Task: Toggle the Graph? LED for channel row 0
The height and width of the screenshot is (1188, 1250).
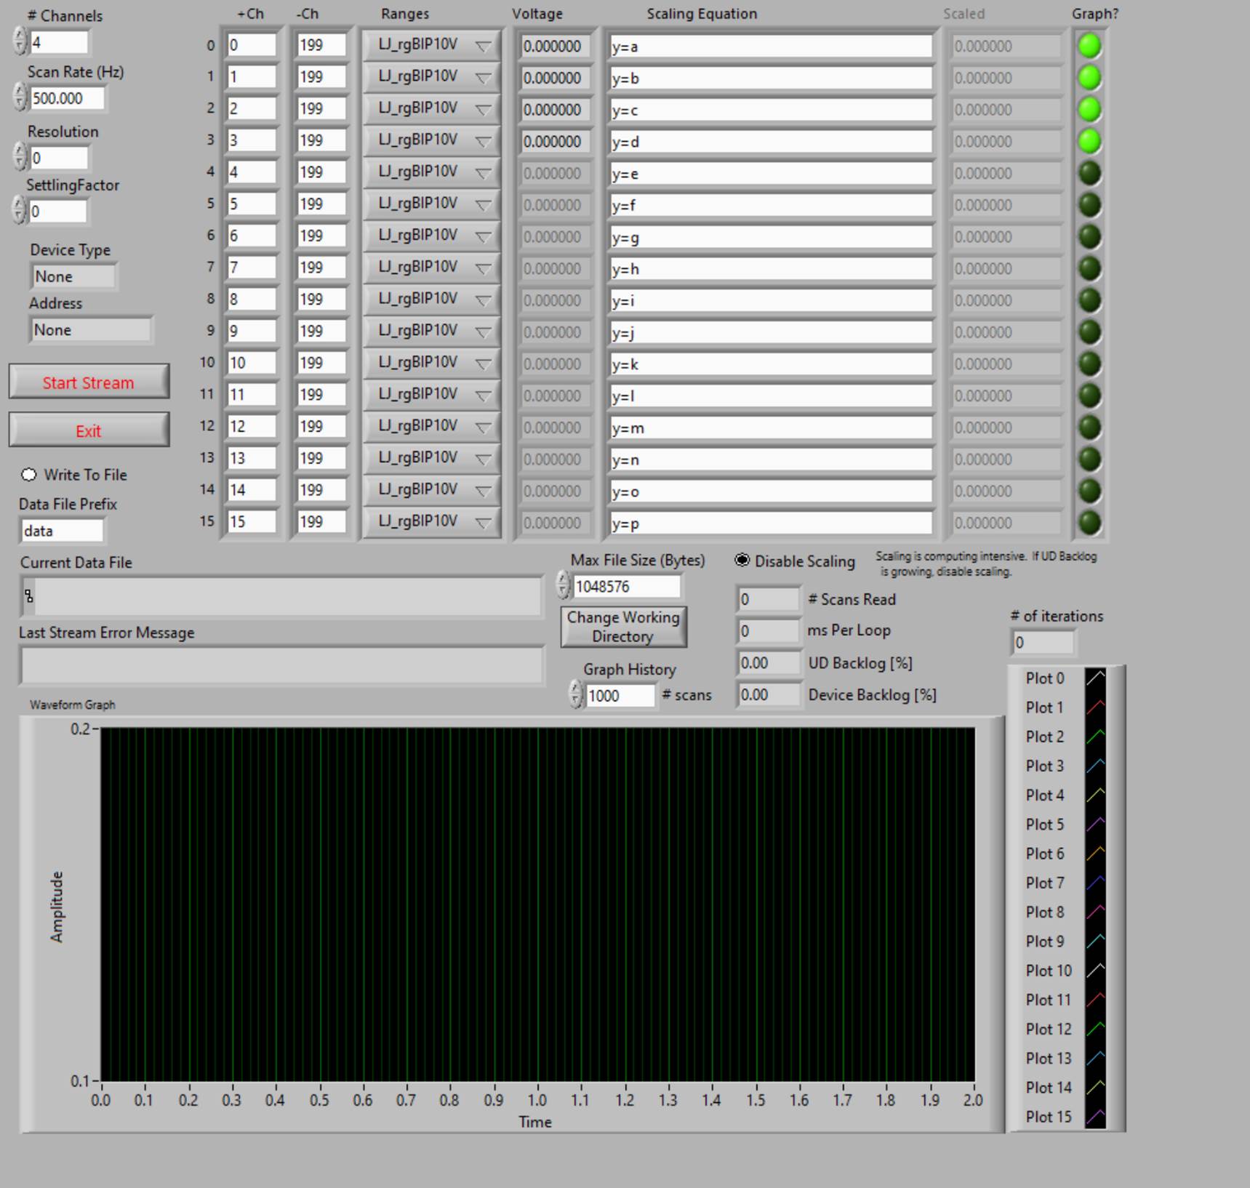Action: 1089,46
